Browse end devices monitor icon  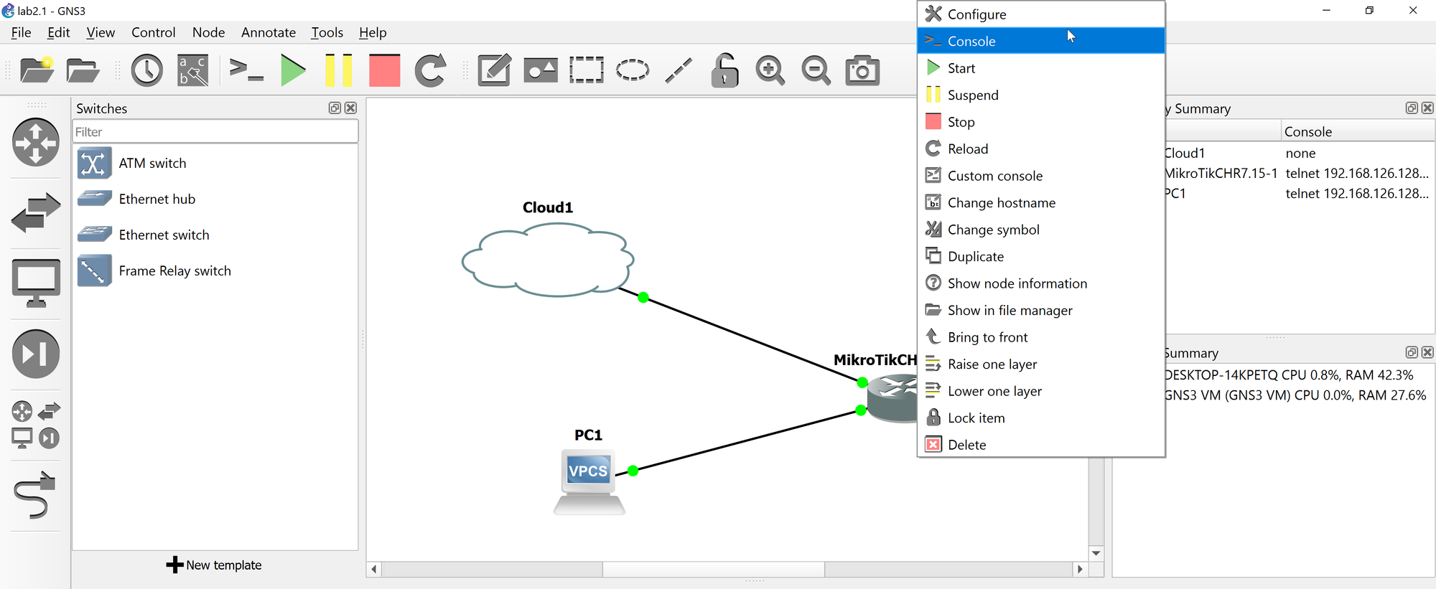(x=36, y=283)
